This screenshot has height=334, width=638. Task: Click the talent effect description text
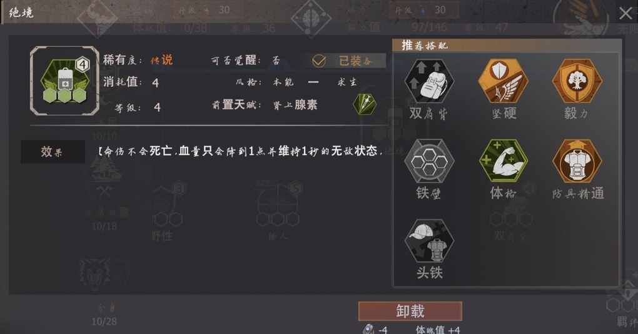coord(241,151)
